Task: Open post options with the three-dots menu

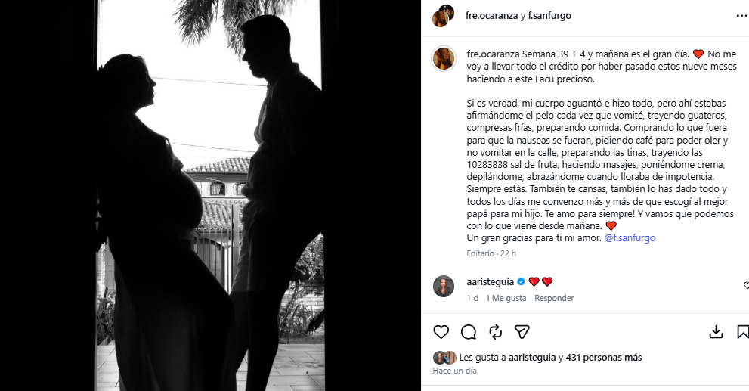Action: [x=742, y=16]
